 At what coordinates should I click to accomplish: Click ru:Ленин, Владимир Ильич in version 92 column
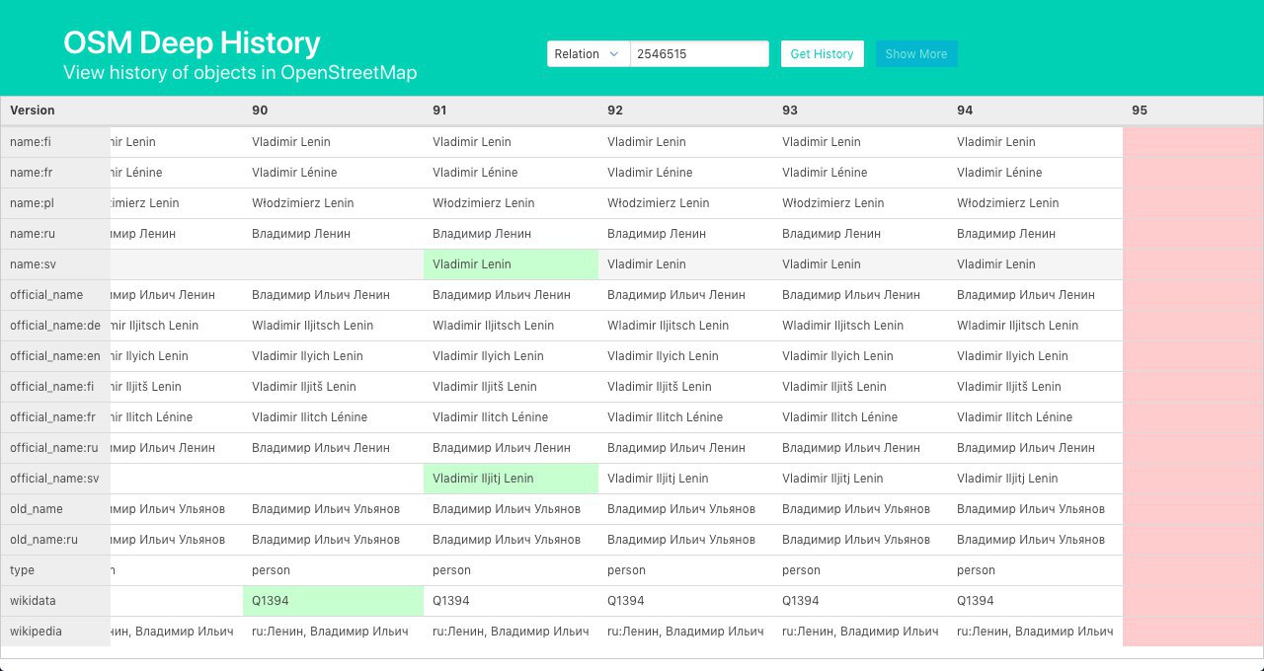(x=685, y=632)
